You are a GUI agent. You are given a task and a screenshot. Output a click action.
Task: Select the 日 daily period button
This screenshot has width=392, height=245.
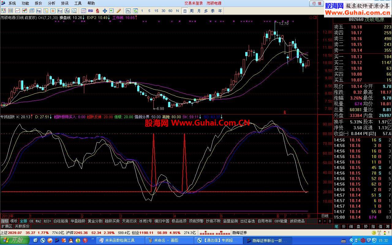pos(185,11)
